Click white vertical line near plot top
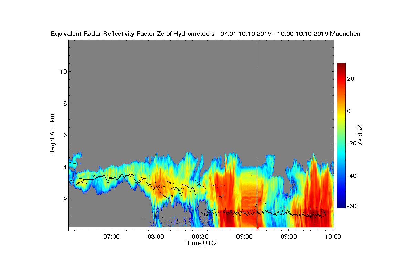This screenshot has height=275, width=413. (257, 54)
